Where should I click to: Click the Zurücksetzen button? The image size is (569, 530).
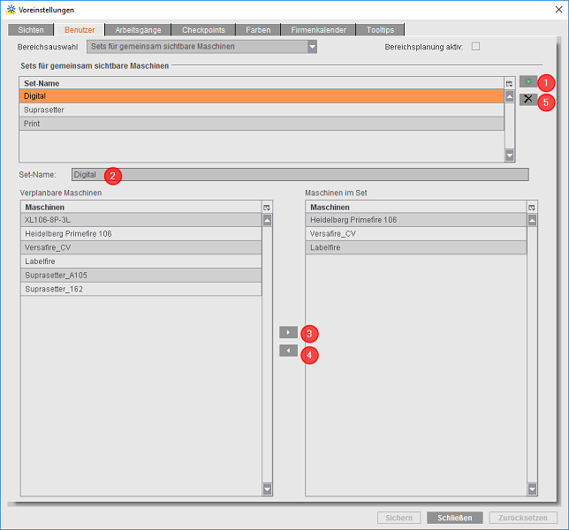click(x=523, y=518)
